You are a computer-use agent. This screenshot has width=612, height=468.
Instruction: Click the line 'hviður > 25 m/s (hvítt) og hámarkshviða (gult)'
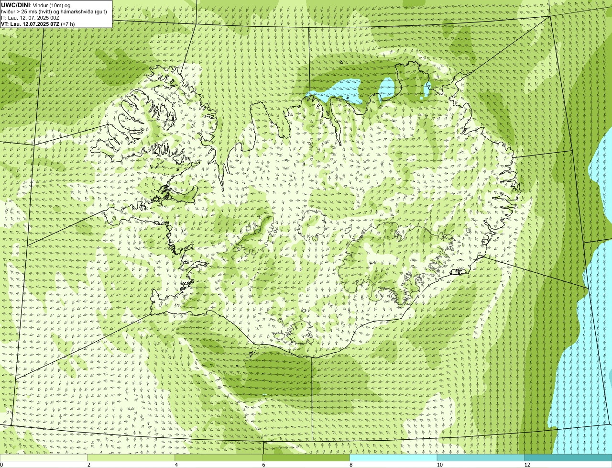pyautogui.click(x=54, y=11)
